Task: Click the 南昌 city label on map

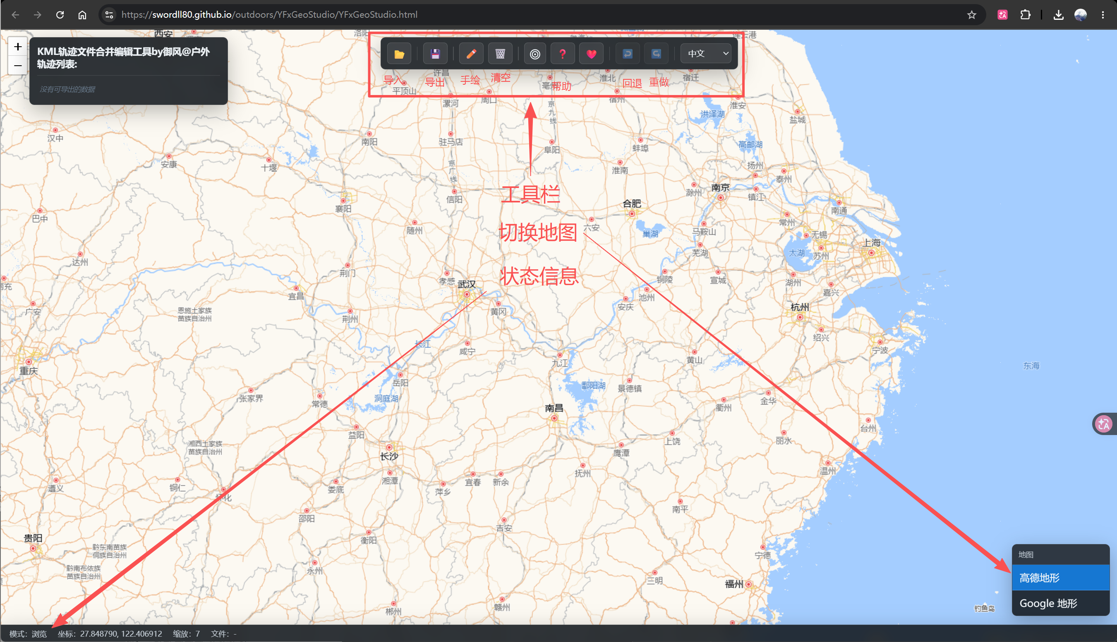Action: click(x=554, y=408)
